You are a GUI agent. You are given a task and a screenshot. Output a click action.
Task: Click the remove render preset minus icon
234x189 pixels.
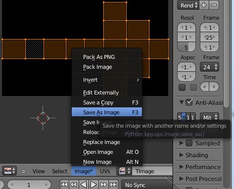(214, 5)
